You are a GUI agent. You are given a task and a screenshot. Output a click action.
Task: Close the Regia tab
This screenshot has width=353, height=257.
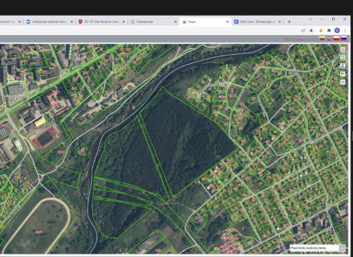[x=227, y=22]
